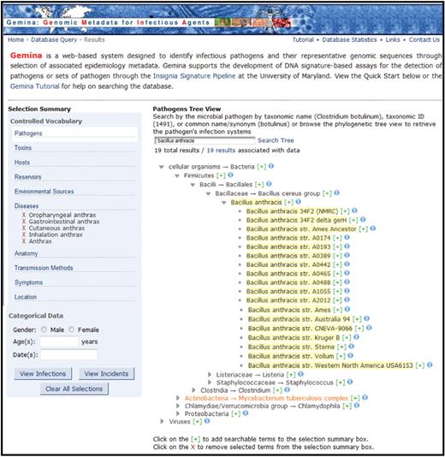This screenshot has height=457, width=445.
Task: Remove Gastrointestinal anthrax with red X
Action: [x=24, y=222]
